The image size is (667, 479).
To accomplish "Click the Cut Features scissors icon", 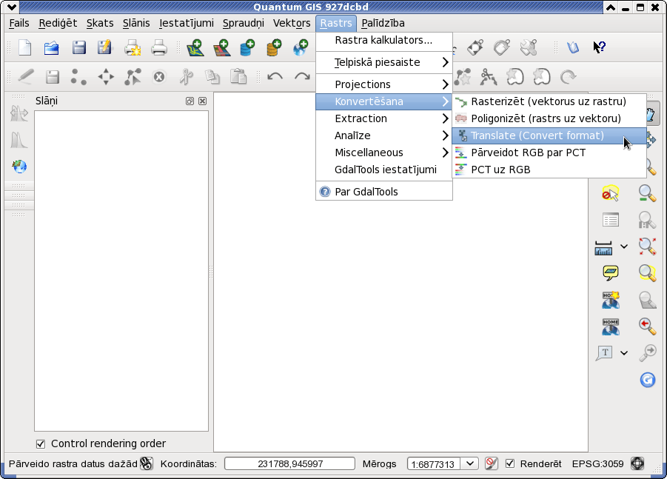I will [x=186, y=77].
